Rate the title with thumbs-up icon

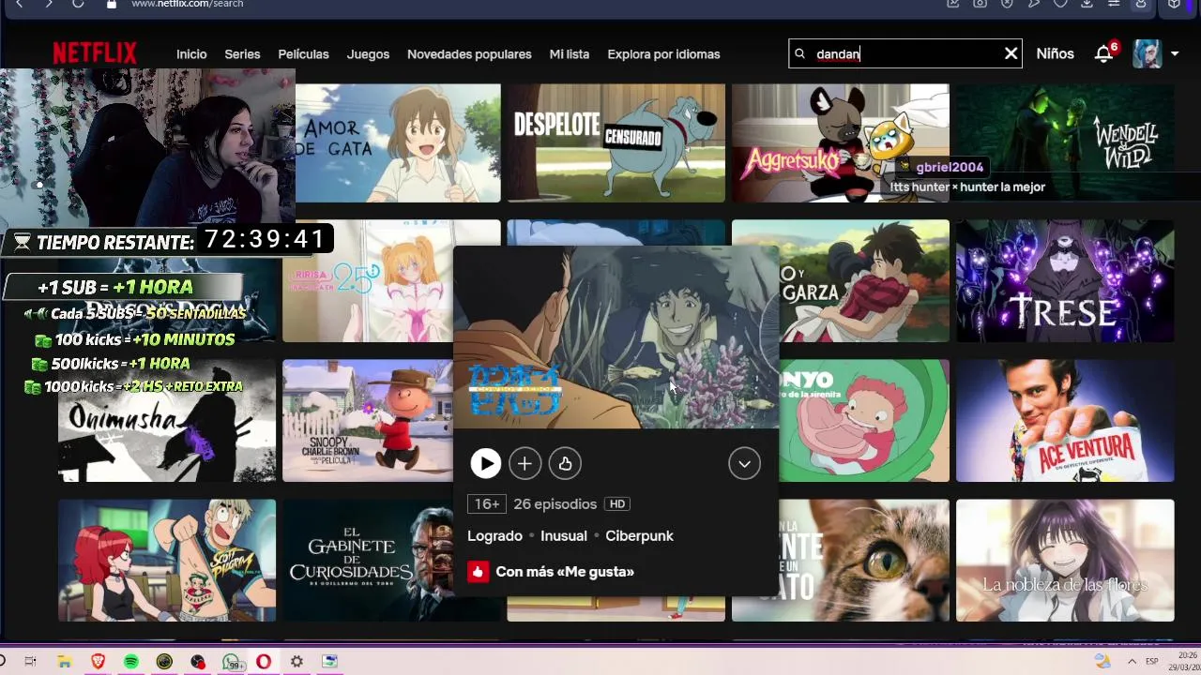click(565, 463)
